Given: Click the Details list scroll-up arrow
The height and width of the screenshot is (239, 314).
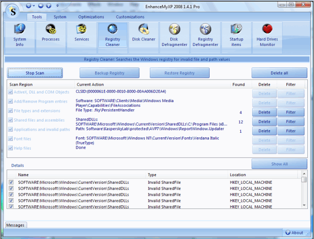Looking at the screenshot, I should [304, 174].
